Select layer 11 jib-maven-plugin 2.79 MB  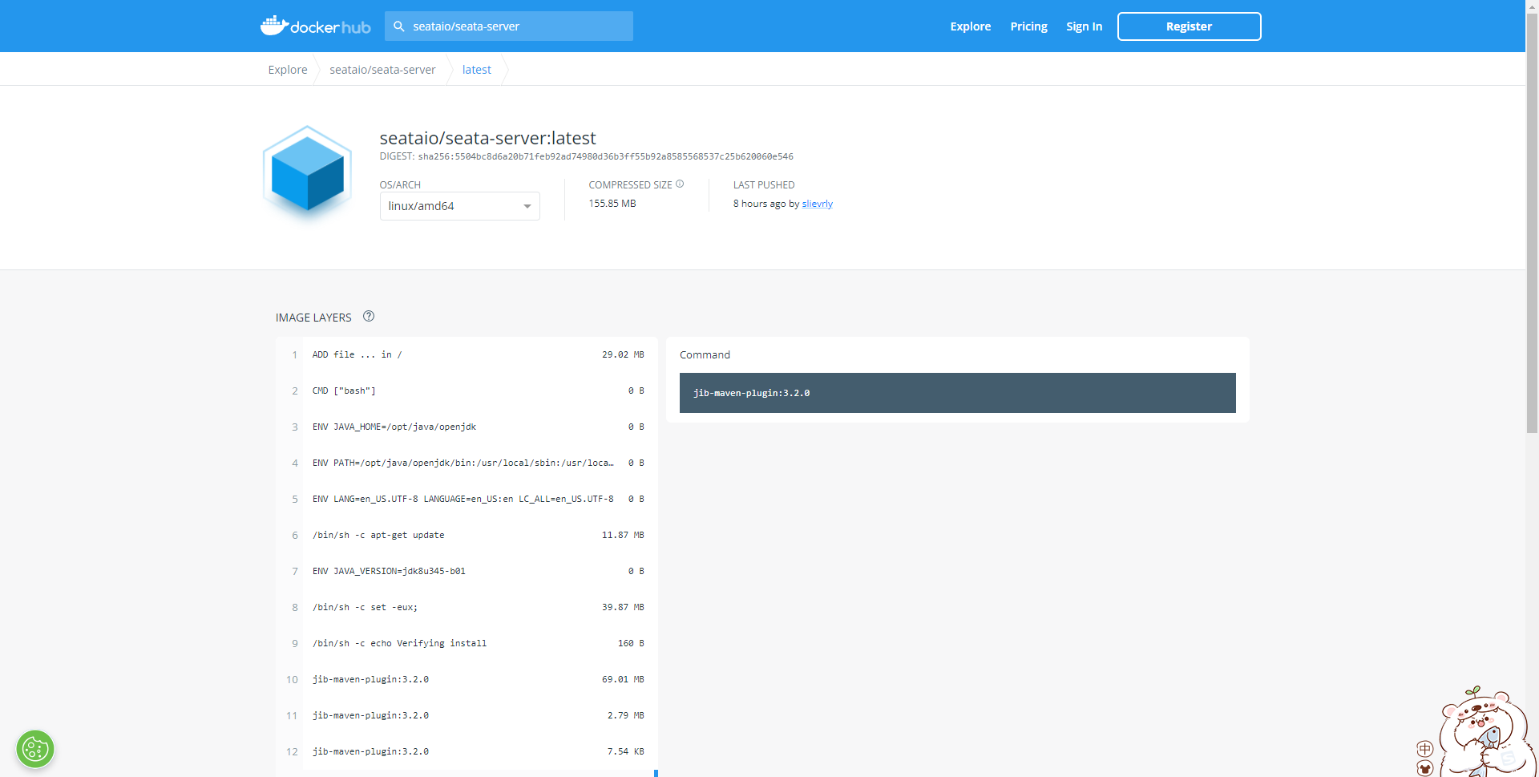point(467,715)
